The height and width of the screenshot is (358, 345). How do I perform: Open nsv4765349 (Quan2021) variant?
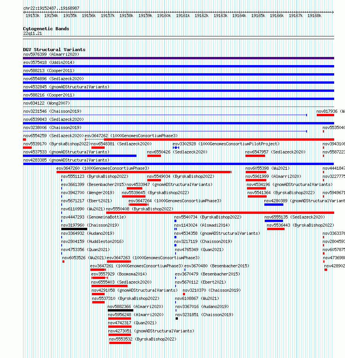click(199, 250)
